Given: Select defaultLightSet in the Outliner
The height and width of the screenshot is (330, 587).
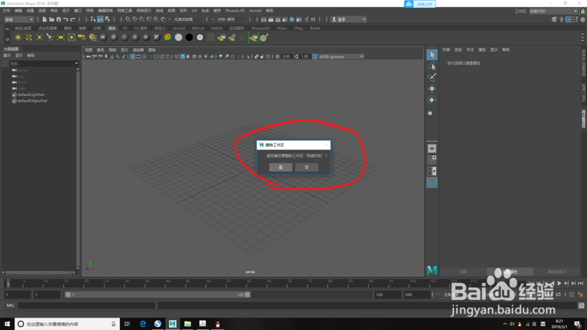Looking at the screenshot, I should pos(31,94).
